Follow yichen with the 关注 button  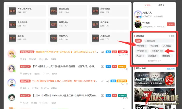click(171, 24)
